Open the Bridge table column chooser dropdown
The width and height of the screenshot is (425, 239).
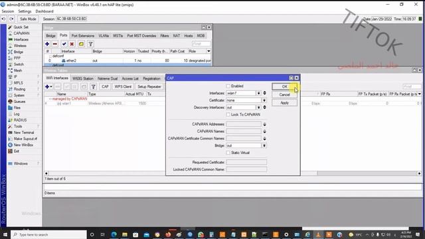tap(209, 51)
